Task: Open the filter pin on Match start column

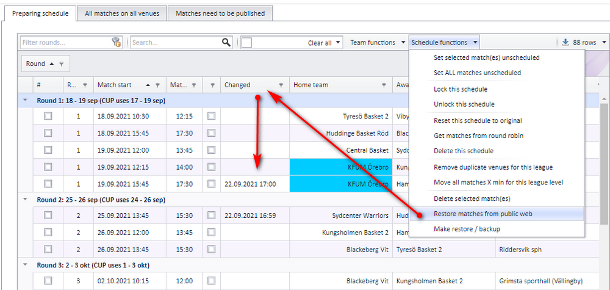Action: [x=158, y=85]
